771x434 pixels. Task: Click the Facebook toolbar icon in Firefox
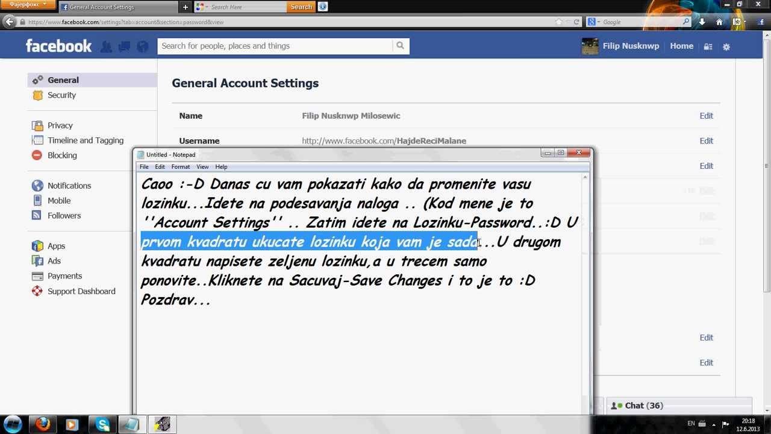[x=761, y=22]
